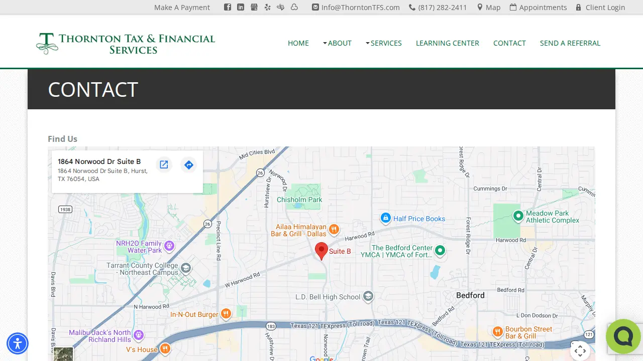Go to the Home page

click(298, 43)
